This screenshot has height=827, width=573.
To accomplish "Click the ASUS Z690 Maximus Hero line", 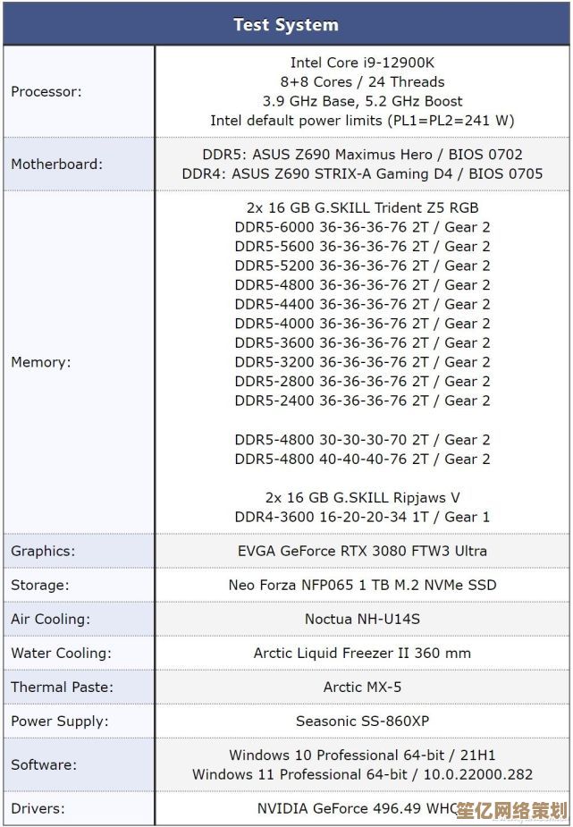I will click(362, 155).
